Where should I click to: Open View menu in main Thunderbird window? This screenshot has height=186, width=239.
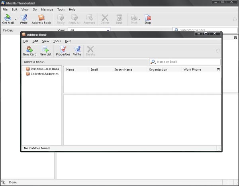tap(25, 10)
